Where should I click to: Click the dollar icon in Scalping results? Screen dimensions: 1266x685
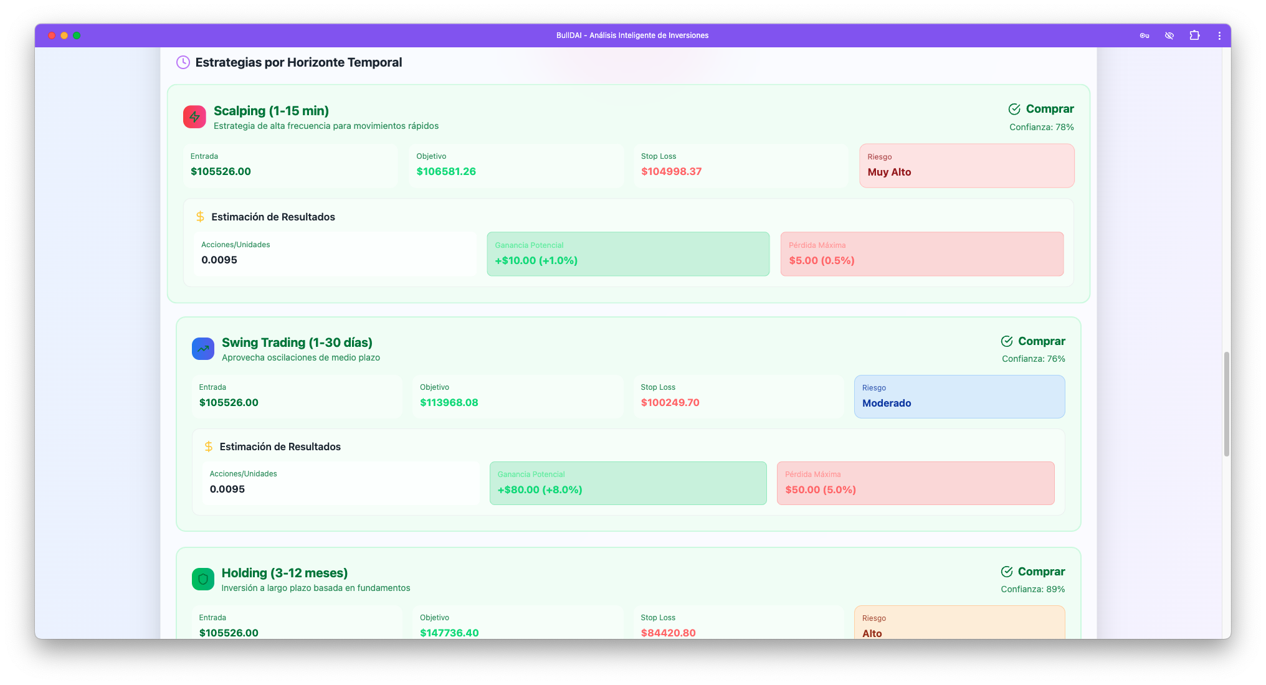(x=200, y=217)
